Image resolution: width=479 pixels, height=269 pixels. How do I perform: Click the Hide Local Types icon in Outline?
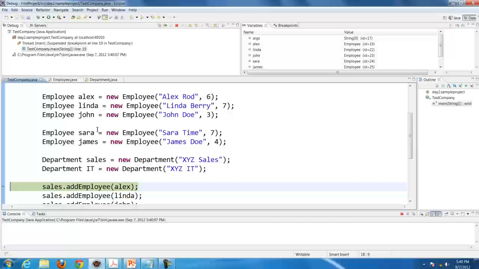point(472,86)
